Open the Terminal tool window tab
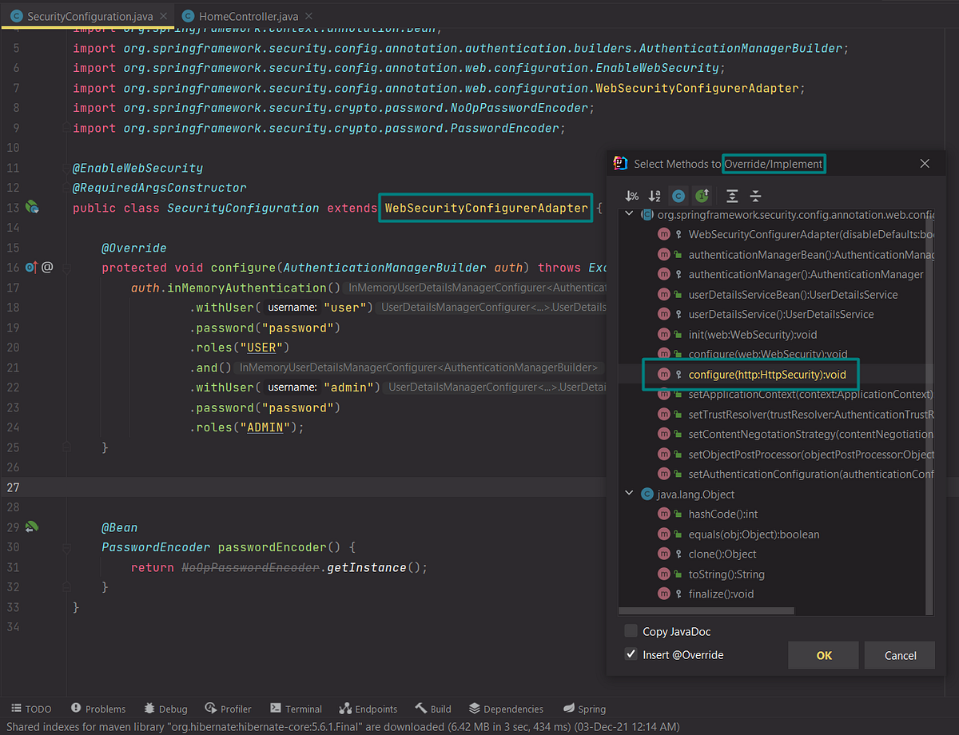The width and height of the screenshot is (959, 735). click(296, 709)
